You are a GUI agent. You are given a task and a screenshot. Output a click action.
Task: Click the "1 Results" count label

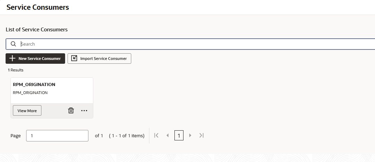[16, 70]
